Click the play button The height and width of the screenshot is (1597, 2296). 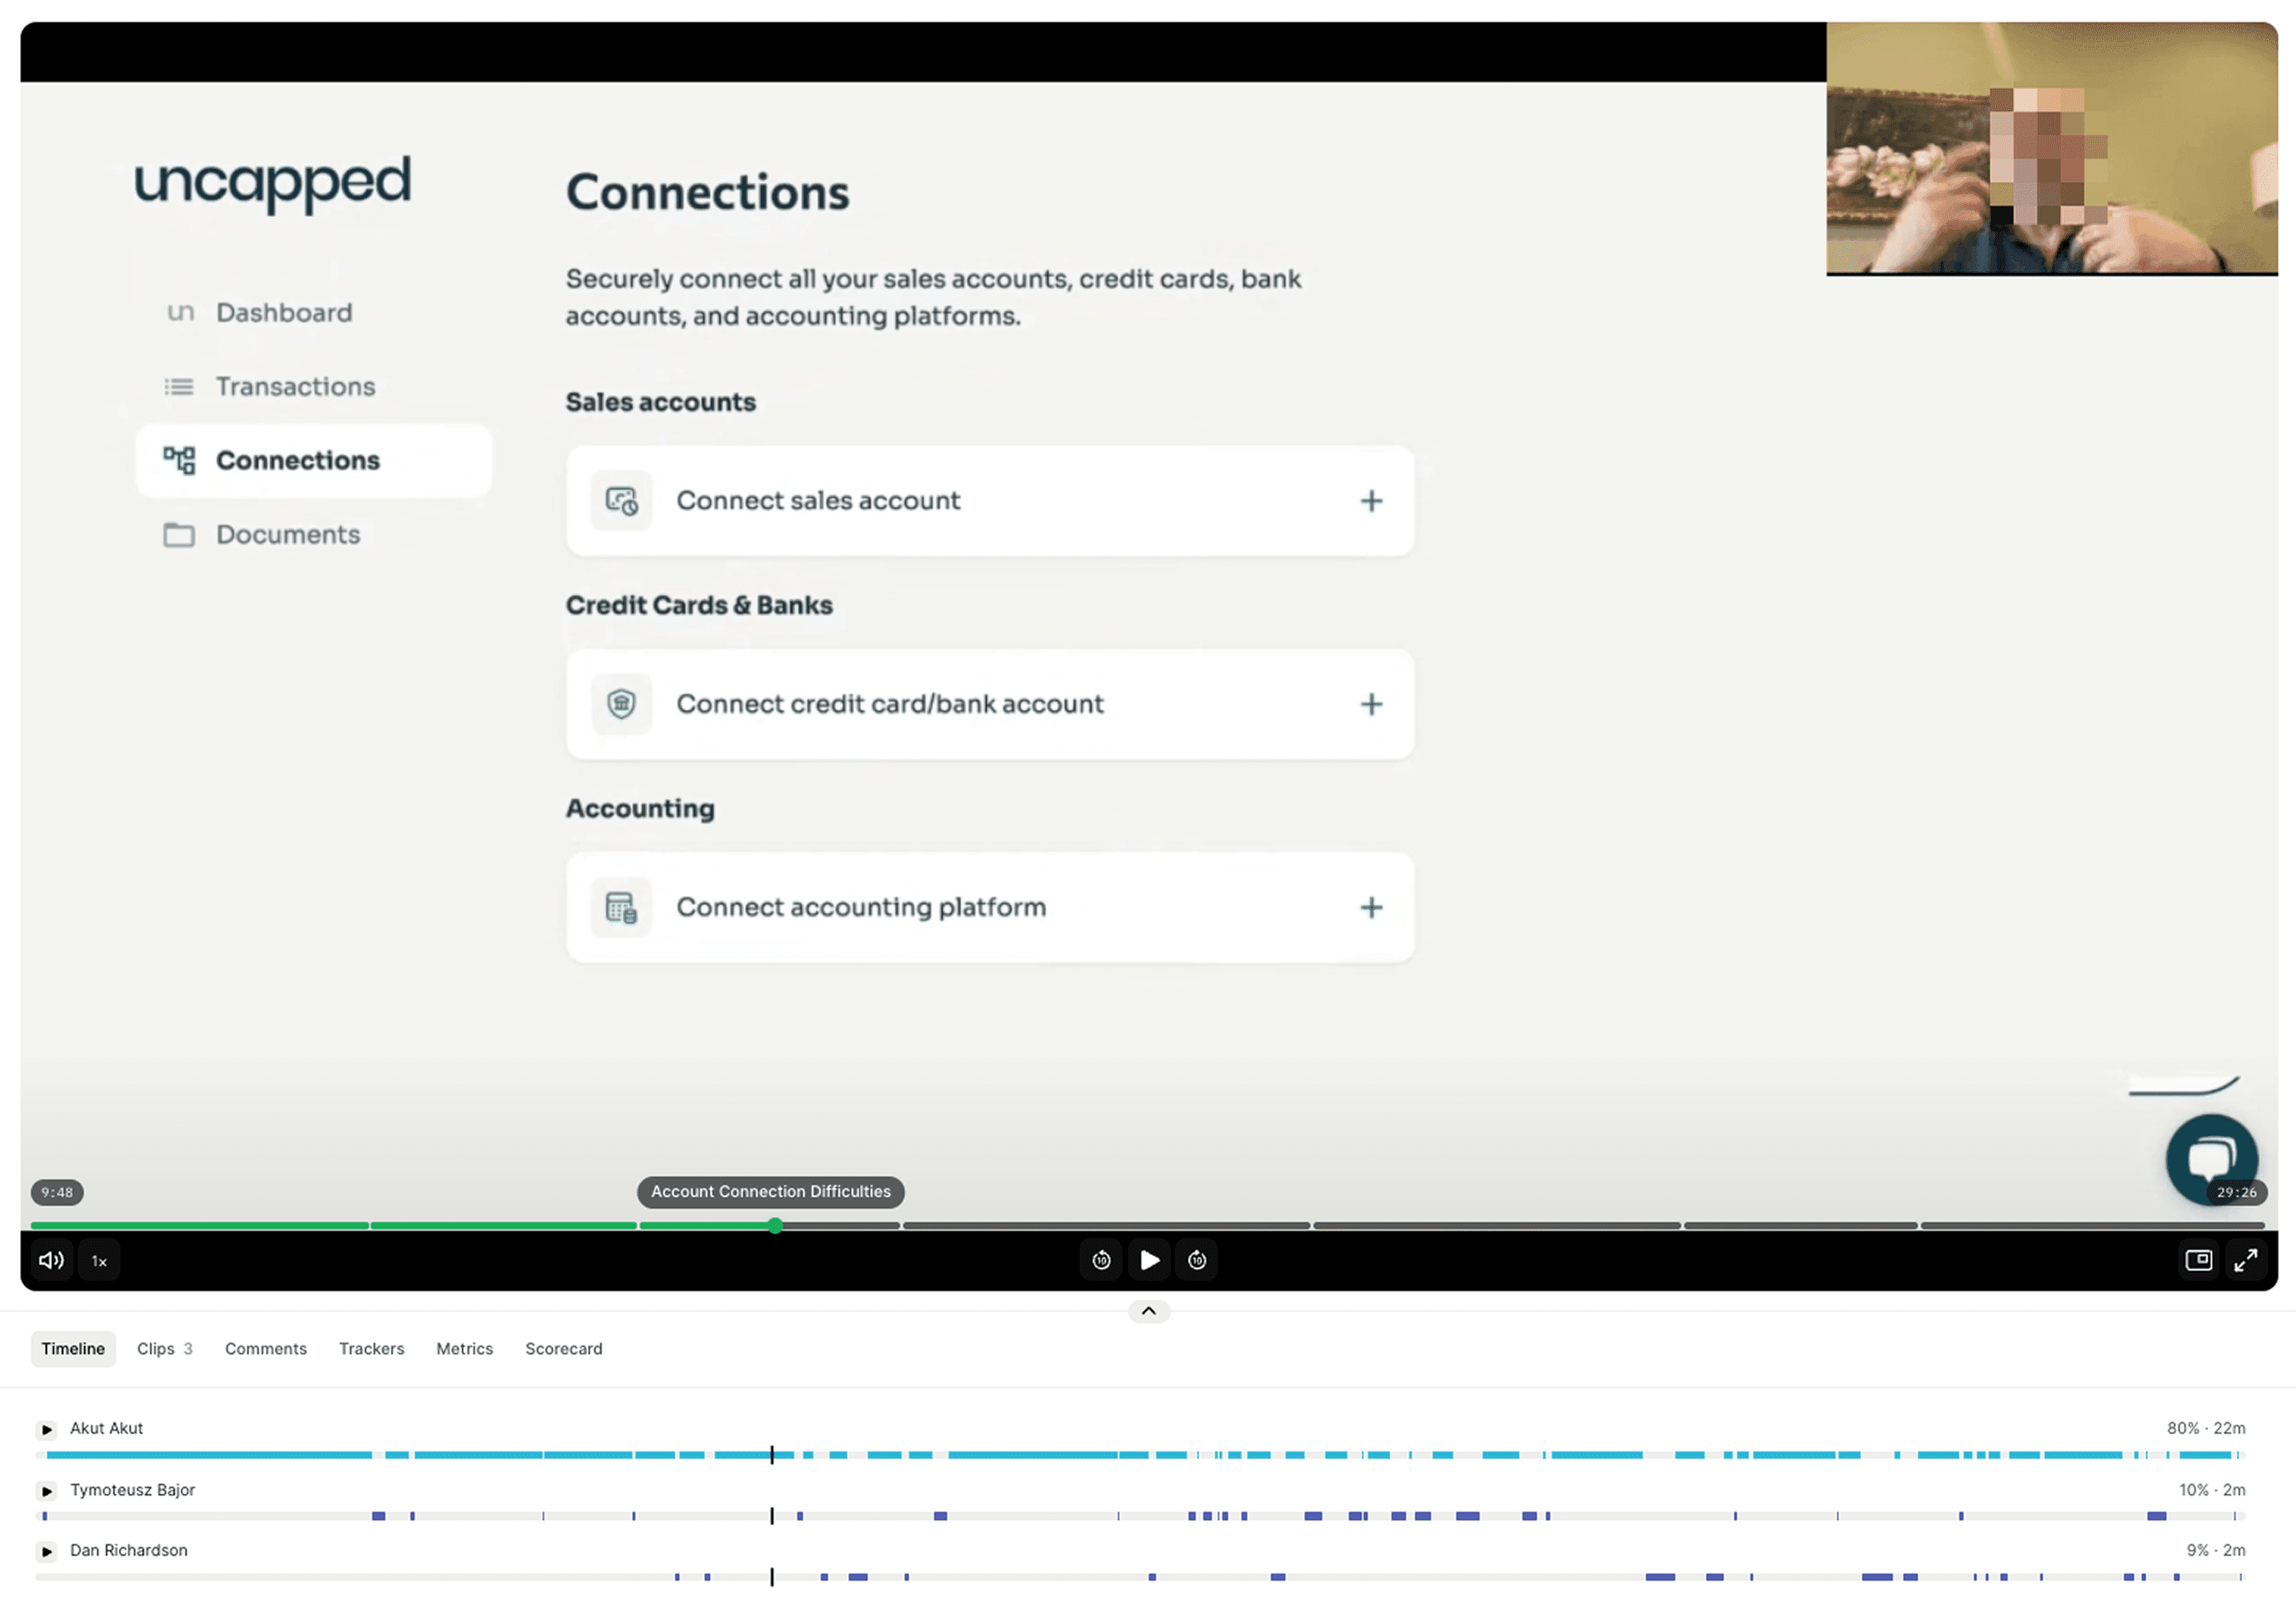(1149, 1260)
